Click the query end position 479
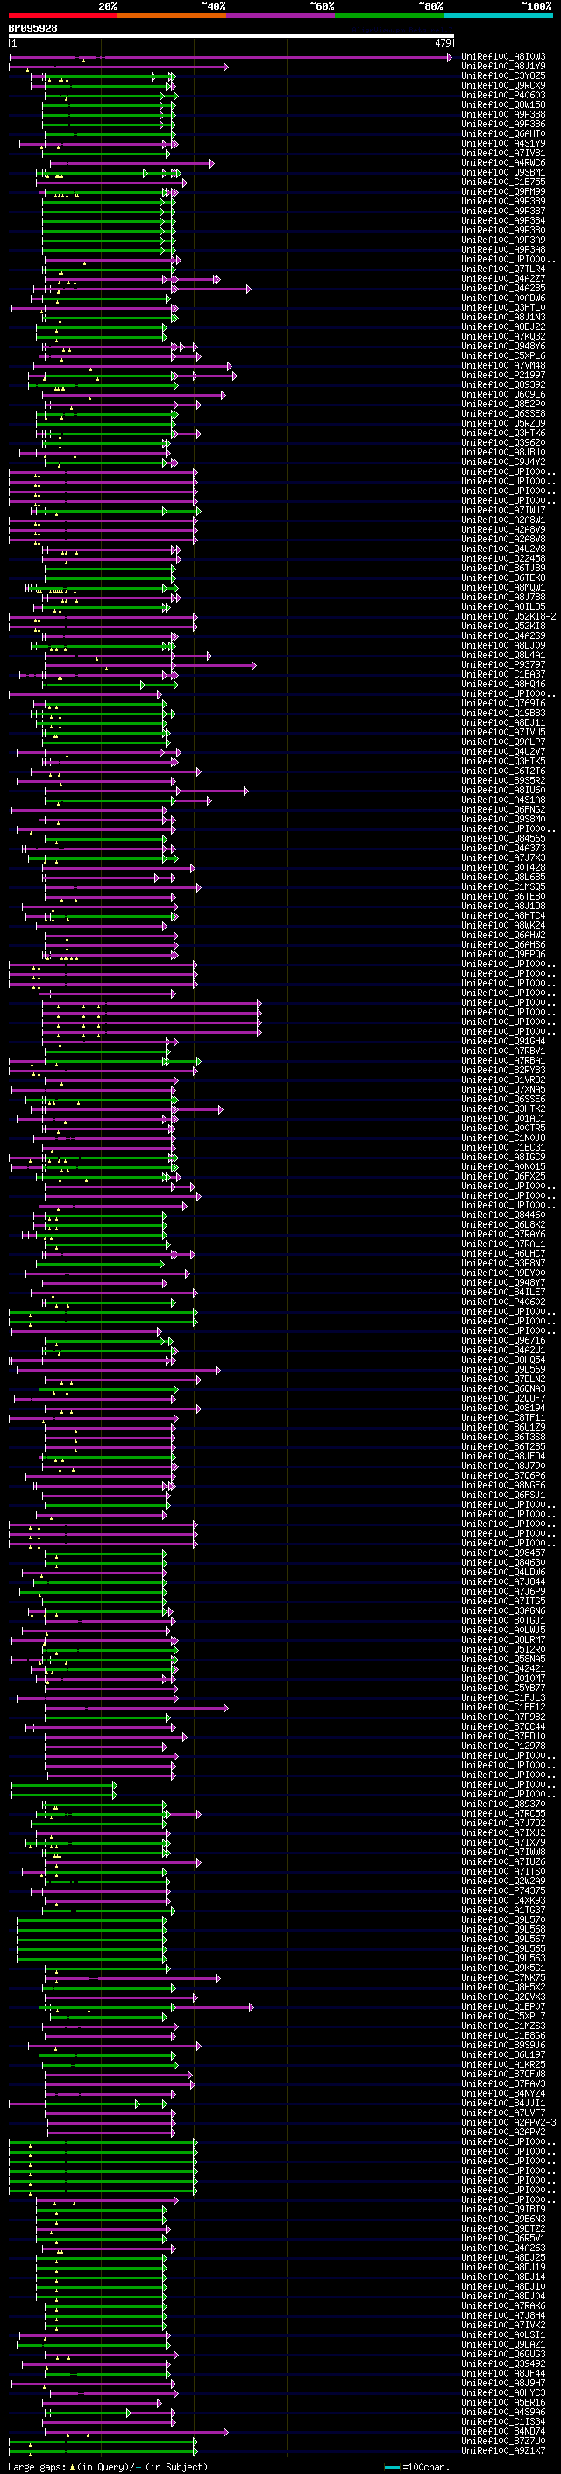Screen dimensions: 561x2474 tap(443, 44)
